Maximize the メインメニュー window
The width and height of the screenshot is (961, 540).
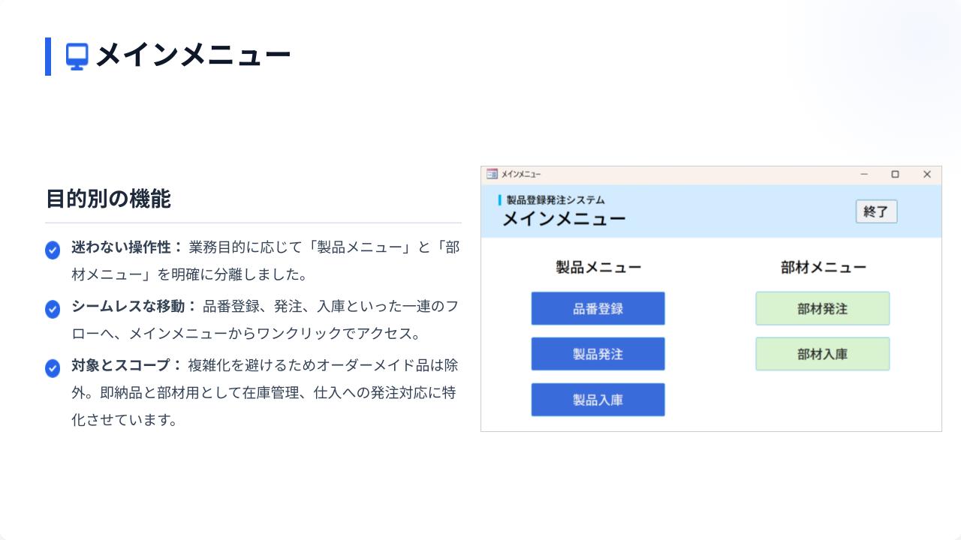(x=895, y=174)
